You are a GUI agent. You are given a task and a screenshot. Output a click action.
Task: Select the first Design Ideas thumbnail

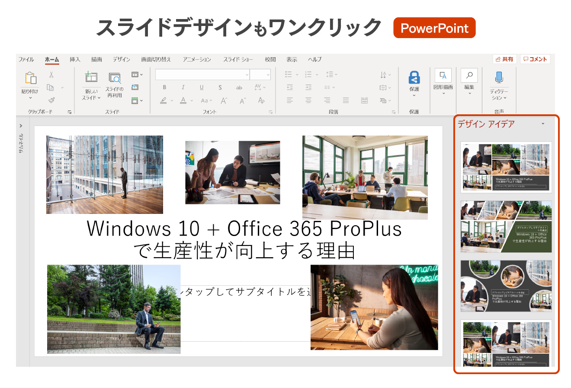(x=506, y=167)
